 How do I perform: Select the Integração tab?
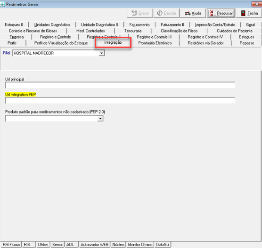[113, 42]
